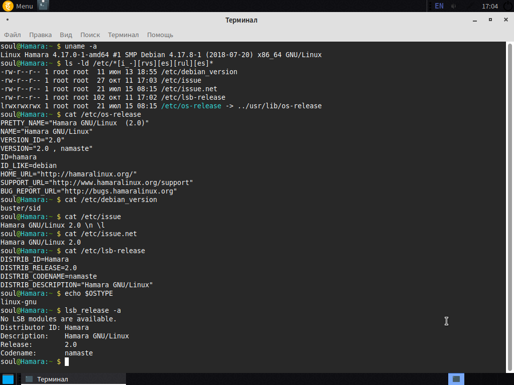514x385 pixels.
Task: Click the HOME_URL hamaralinux.org line
Action: tap(68, 174)
